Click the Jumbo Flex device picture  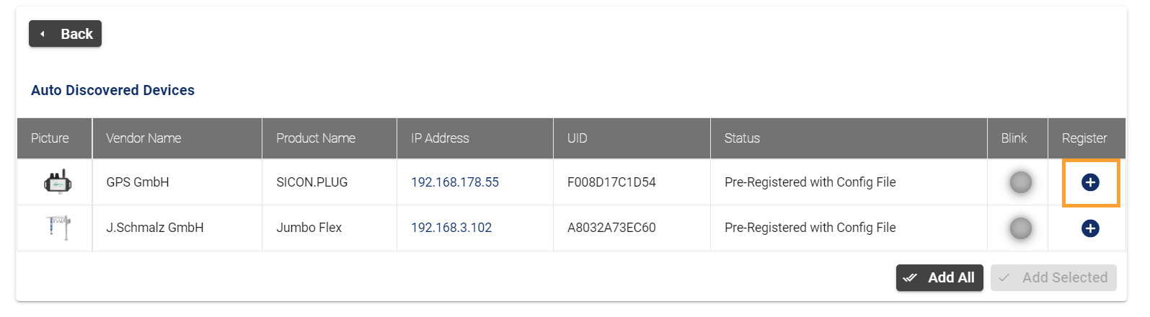[x=58, y=228]
